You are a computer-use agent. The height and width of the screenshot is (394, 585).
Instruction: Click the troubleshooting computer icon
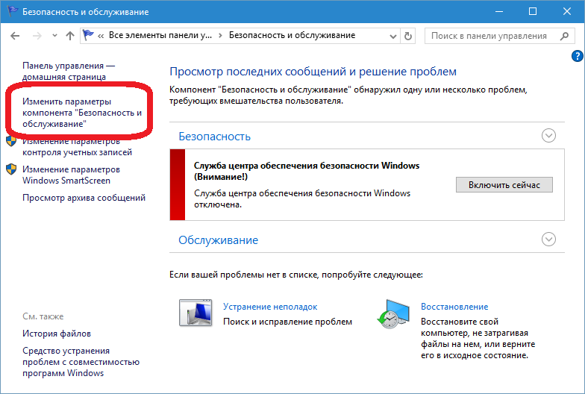pos(195,313)
